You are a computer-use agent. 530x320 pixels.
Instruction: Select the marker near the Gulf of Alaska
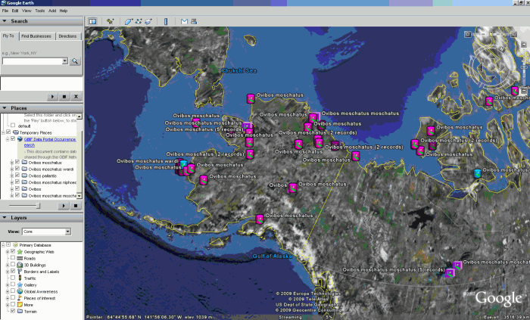point(260,219)
